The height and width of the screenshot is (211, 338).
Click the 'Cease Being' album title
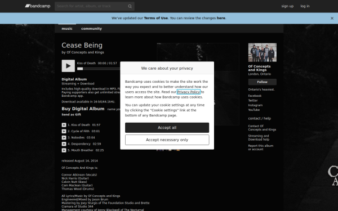point(82,46)
